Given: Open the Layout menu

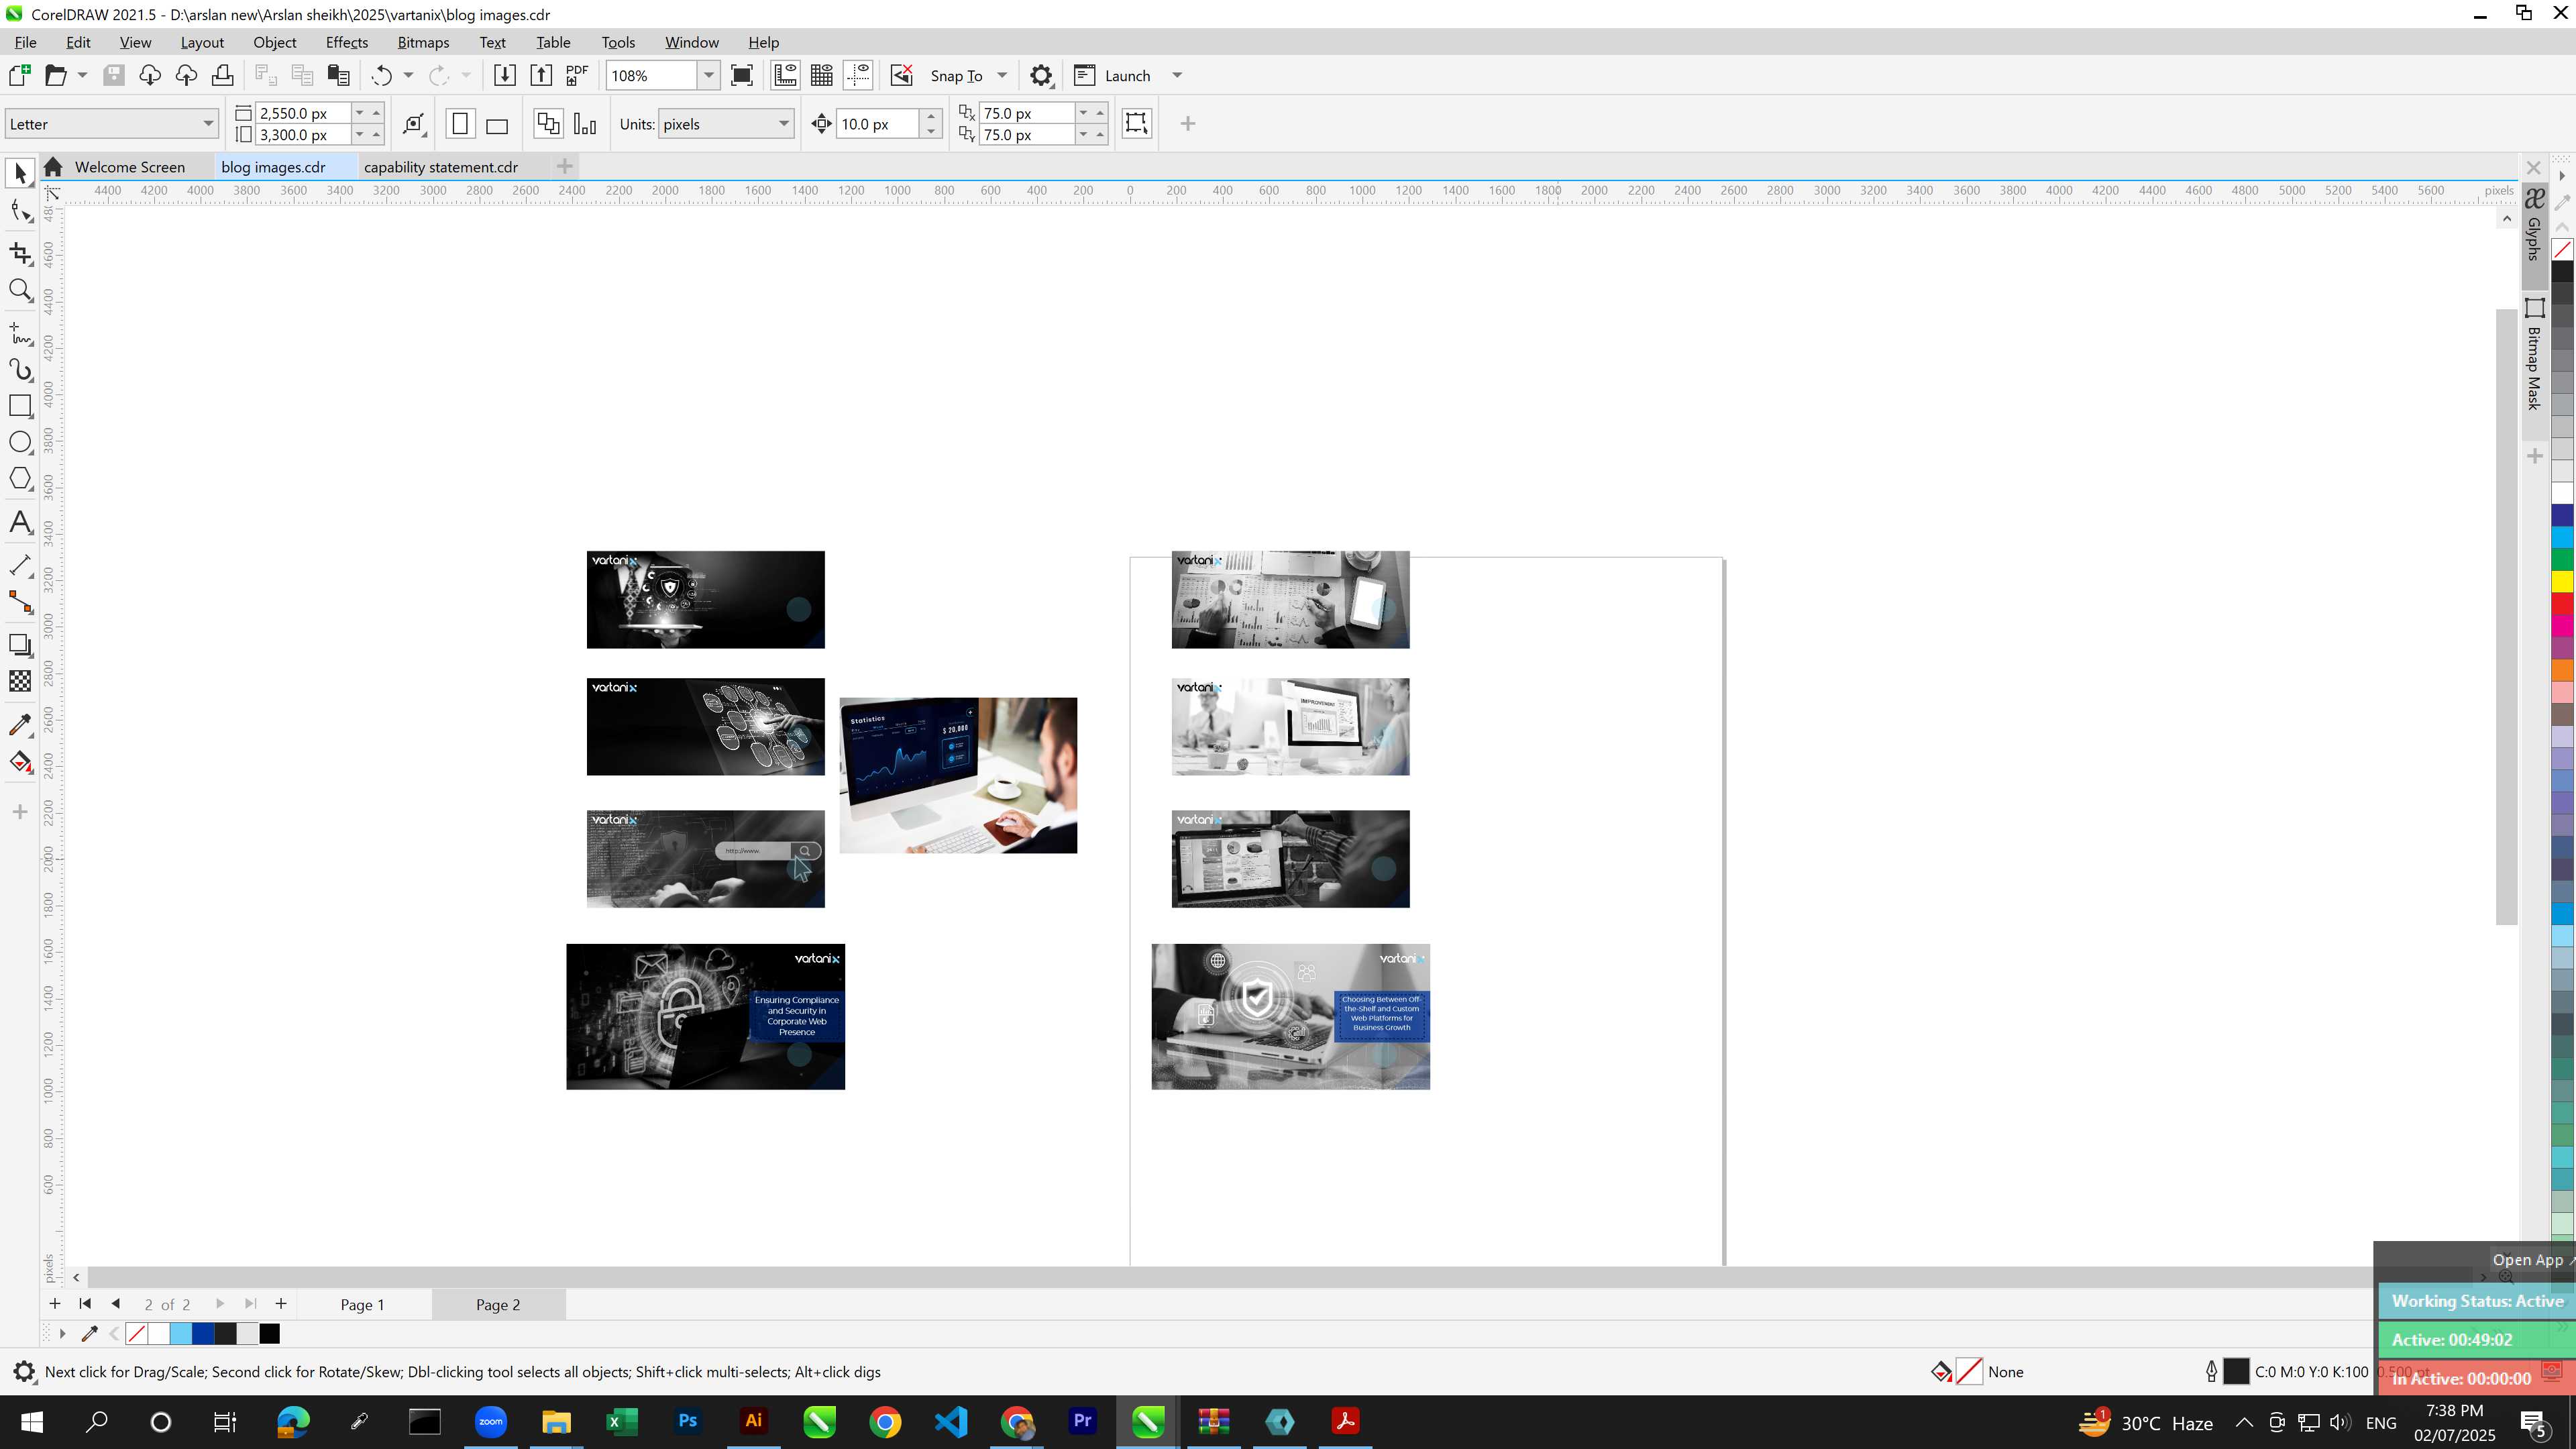Looking at the screenshot, I should point(202,42).
